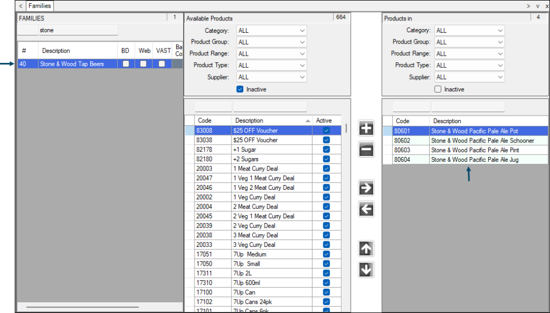Screen dimensions: 550x313
Task: Click the move up arrow button
Action: click(366, 248)
